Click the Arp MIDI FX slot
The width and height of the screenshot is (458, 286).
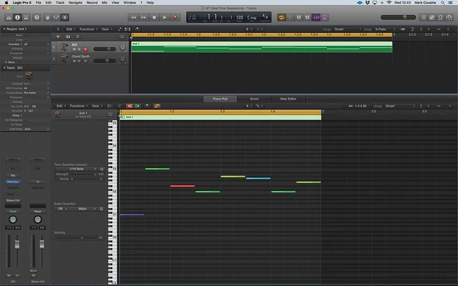pos(13,175)
